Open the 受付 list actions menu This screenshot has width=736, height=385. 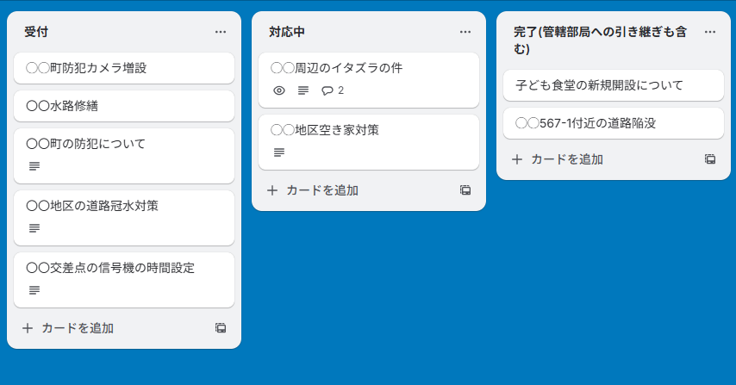point(221,32)
